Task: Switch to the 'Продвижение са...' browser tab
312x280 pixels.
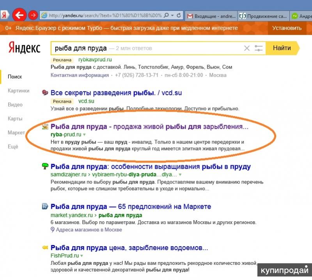Action: pos(263,16)
